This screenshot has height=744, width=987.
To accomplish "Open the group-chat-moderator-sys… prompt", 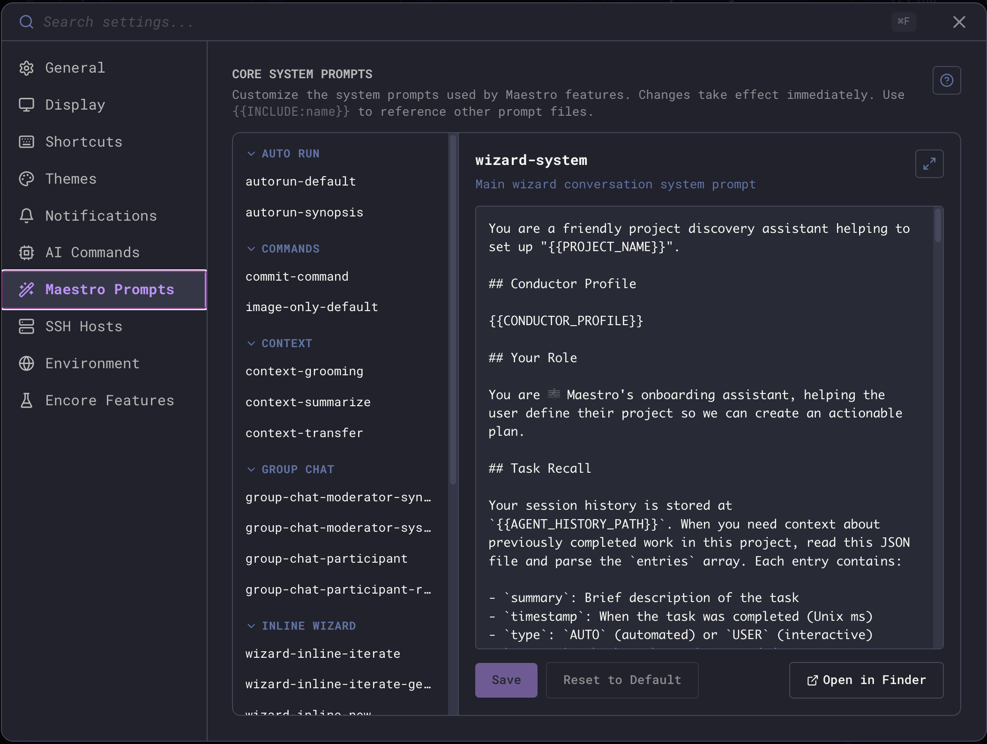I will (x=341, y=528).
